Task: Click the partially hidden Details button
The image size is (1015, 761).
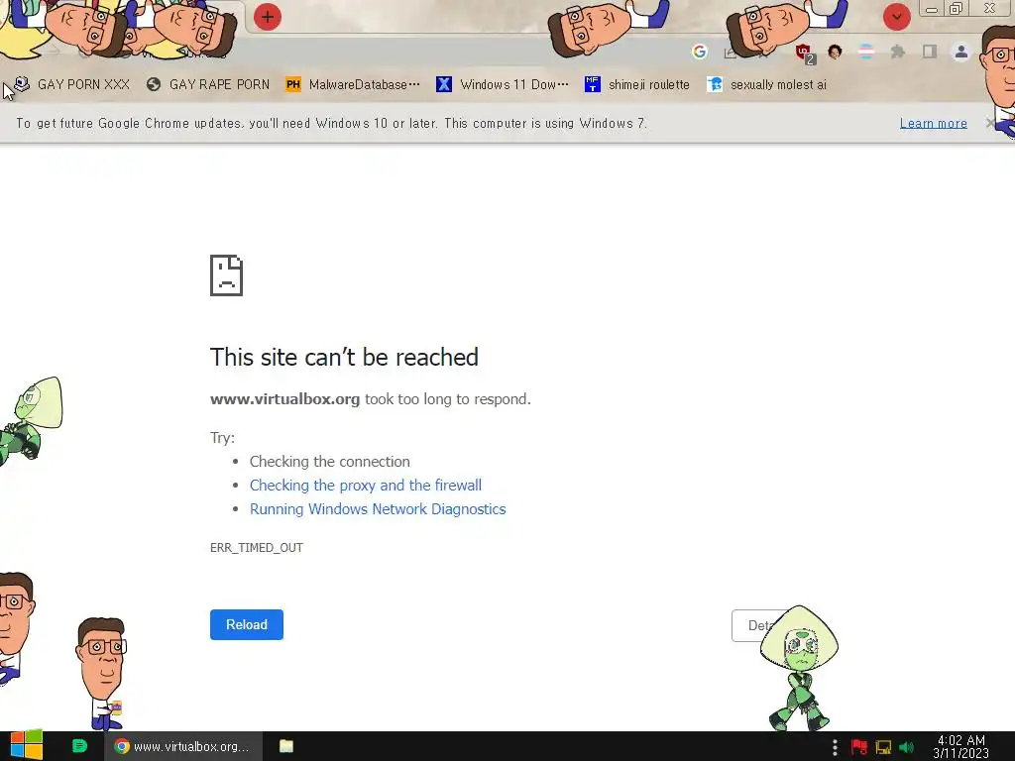Action: 754,625
